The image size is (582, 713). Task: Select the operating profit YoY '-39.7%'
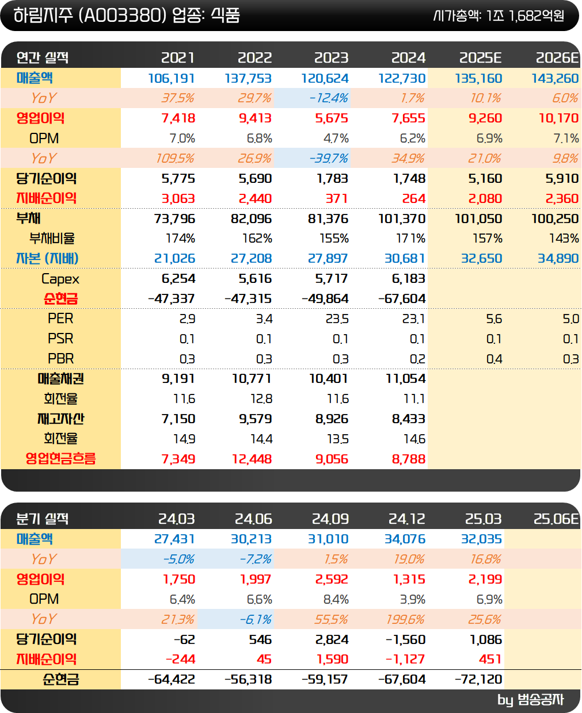click(x=329, y=159)
